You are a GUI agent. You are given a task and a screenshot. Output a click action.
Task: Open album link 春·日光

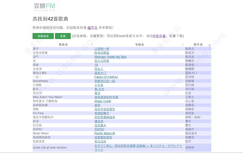tap(99, 89)
